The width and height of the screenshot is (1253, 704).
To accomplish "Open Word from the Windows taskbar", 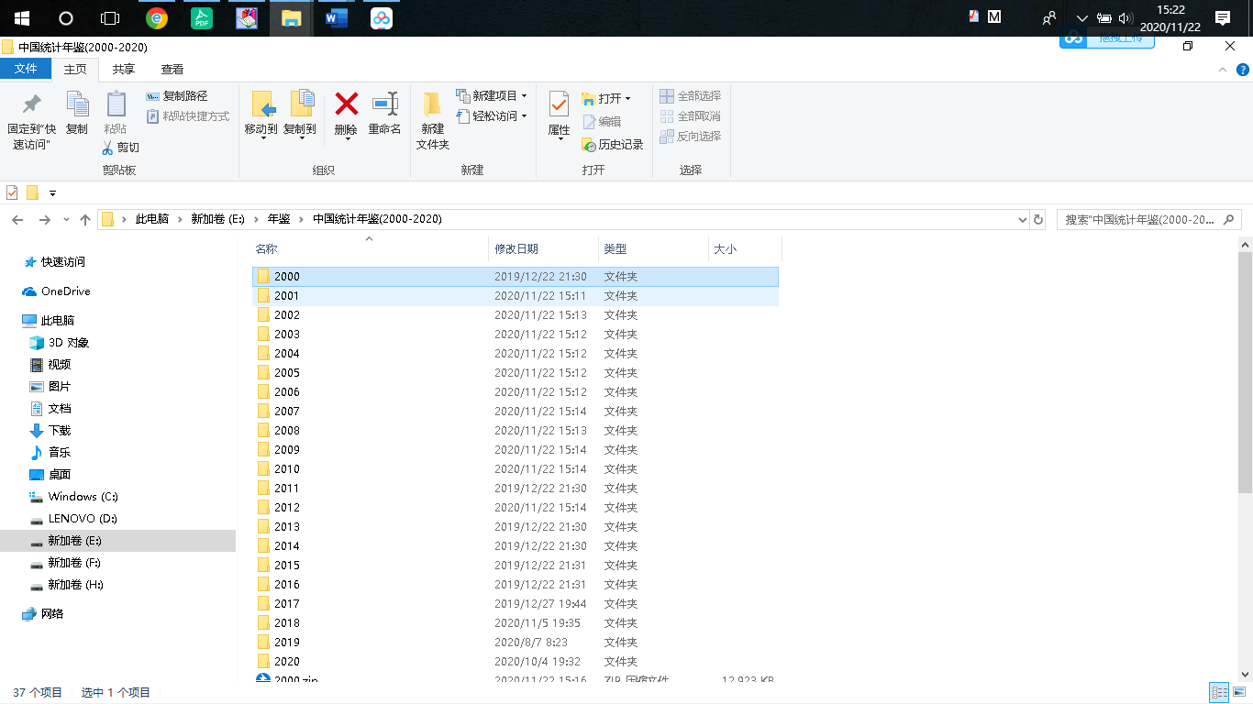I will click(x=337, y=18).
